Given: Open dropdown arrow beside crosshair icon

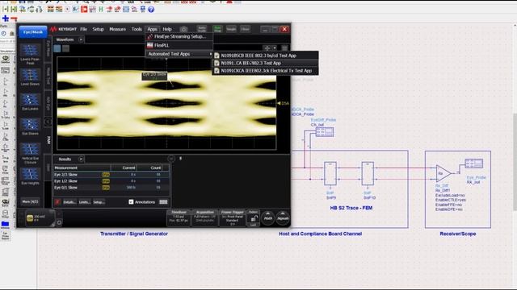Looking at the screenshot, I should point(275,48).
